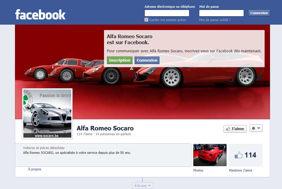Click the Facebook logo
This screenshot has width=282, height=189.
tap(40, 15)
